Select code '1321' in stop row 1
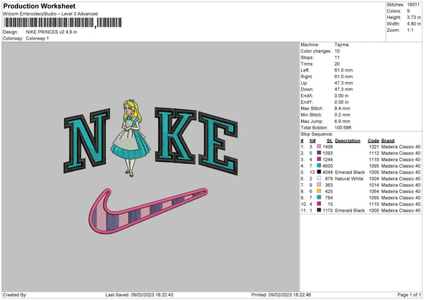 [x=374, y=146]
